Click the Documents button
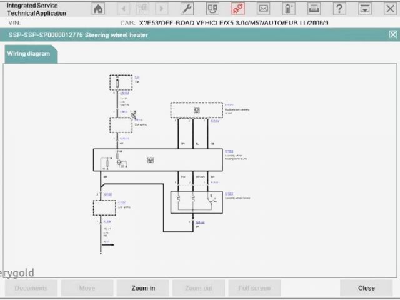 point(31,288)
